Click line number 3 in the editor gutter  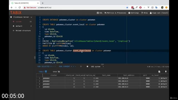[x=40, y=20]
